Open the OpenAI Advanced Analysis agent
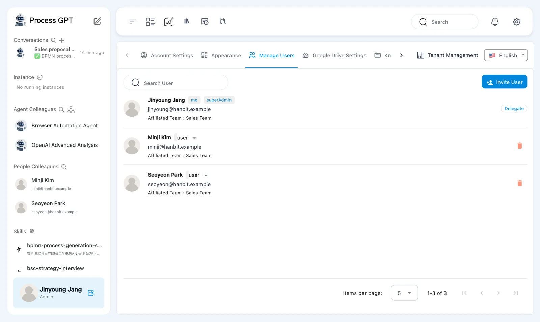540x322 pixels. (59, 145)
